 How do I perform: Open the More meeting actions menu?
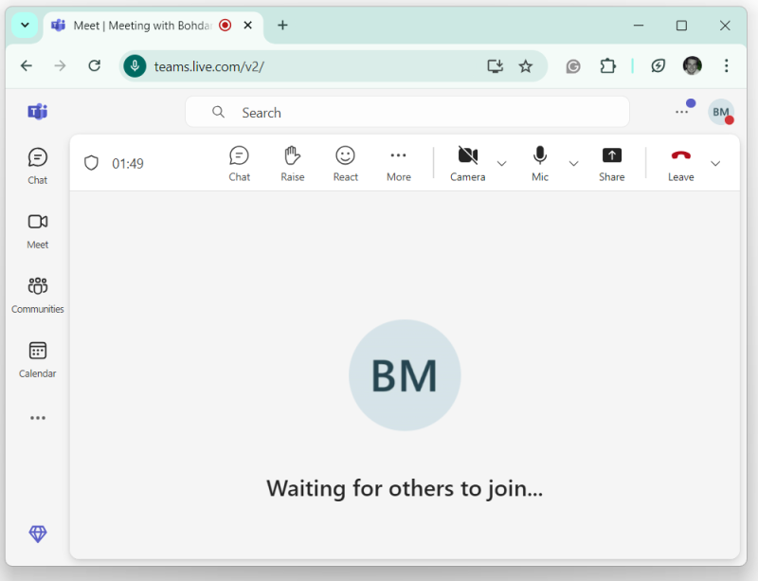point(398,161)
